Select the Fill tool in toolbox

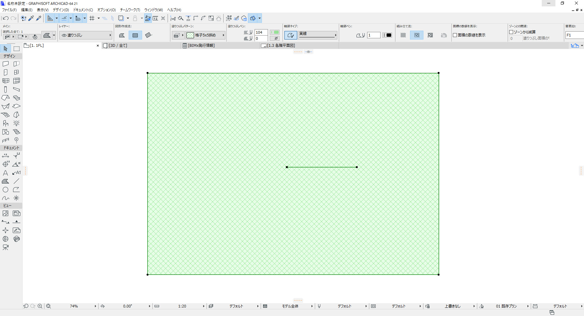pos(5,181)
